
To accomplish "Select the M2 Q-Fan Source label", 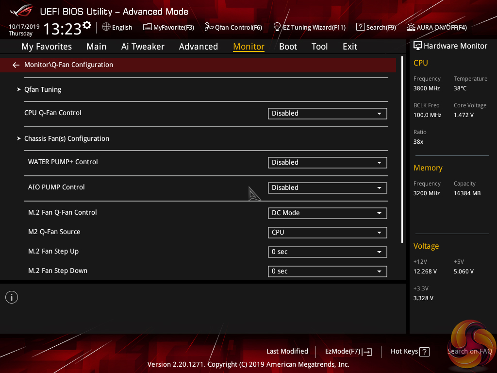I will (54, 232).
